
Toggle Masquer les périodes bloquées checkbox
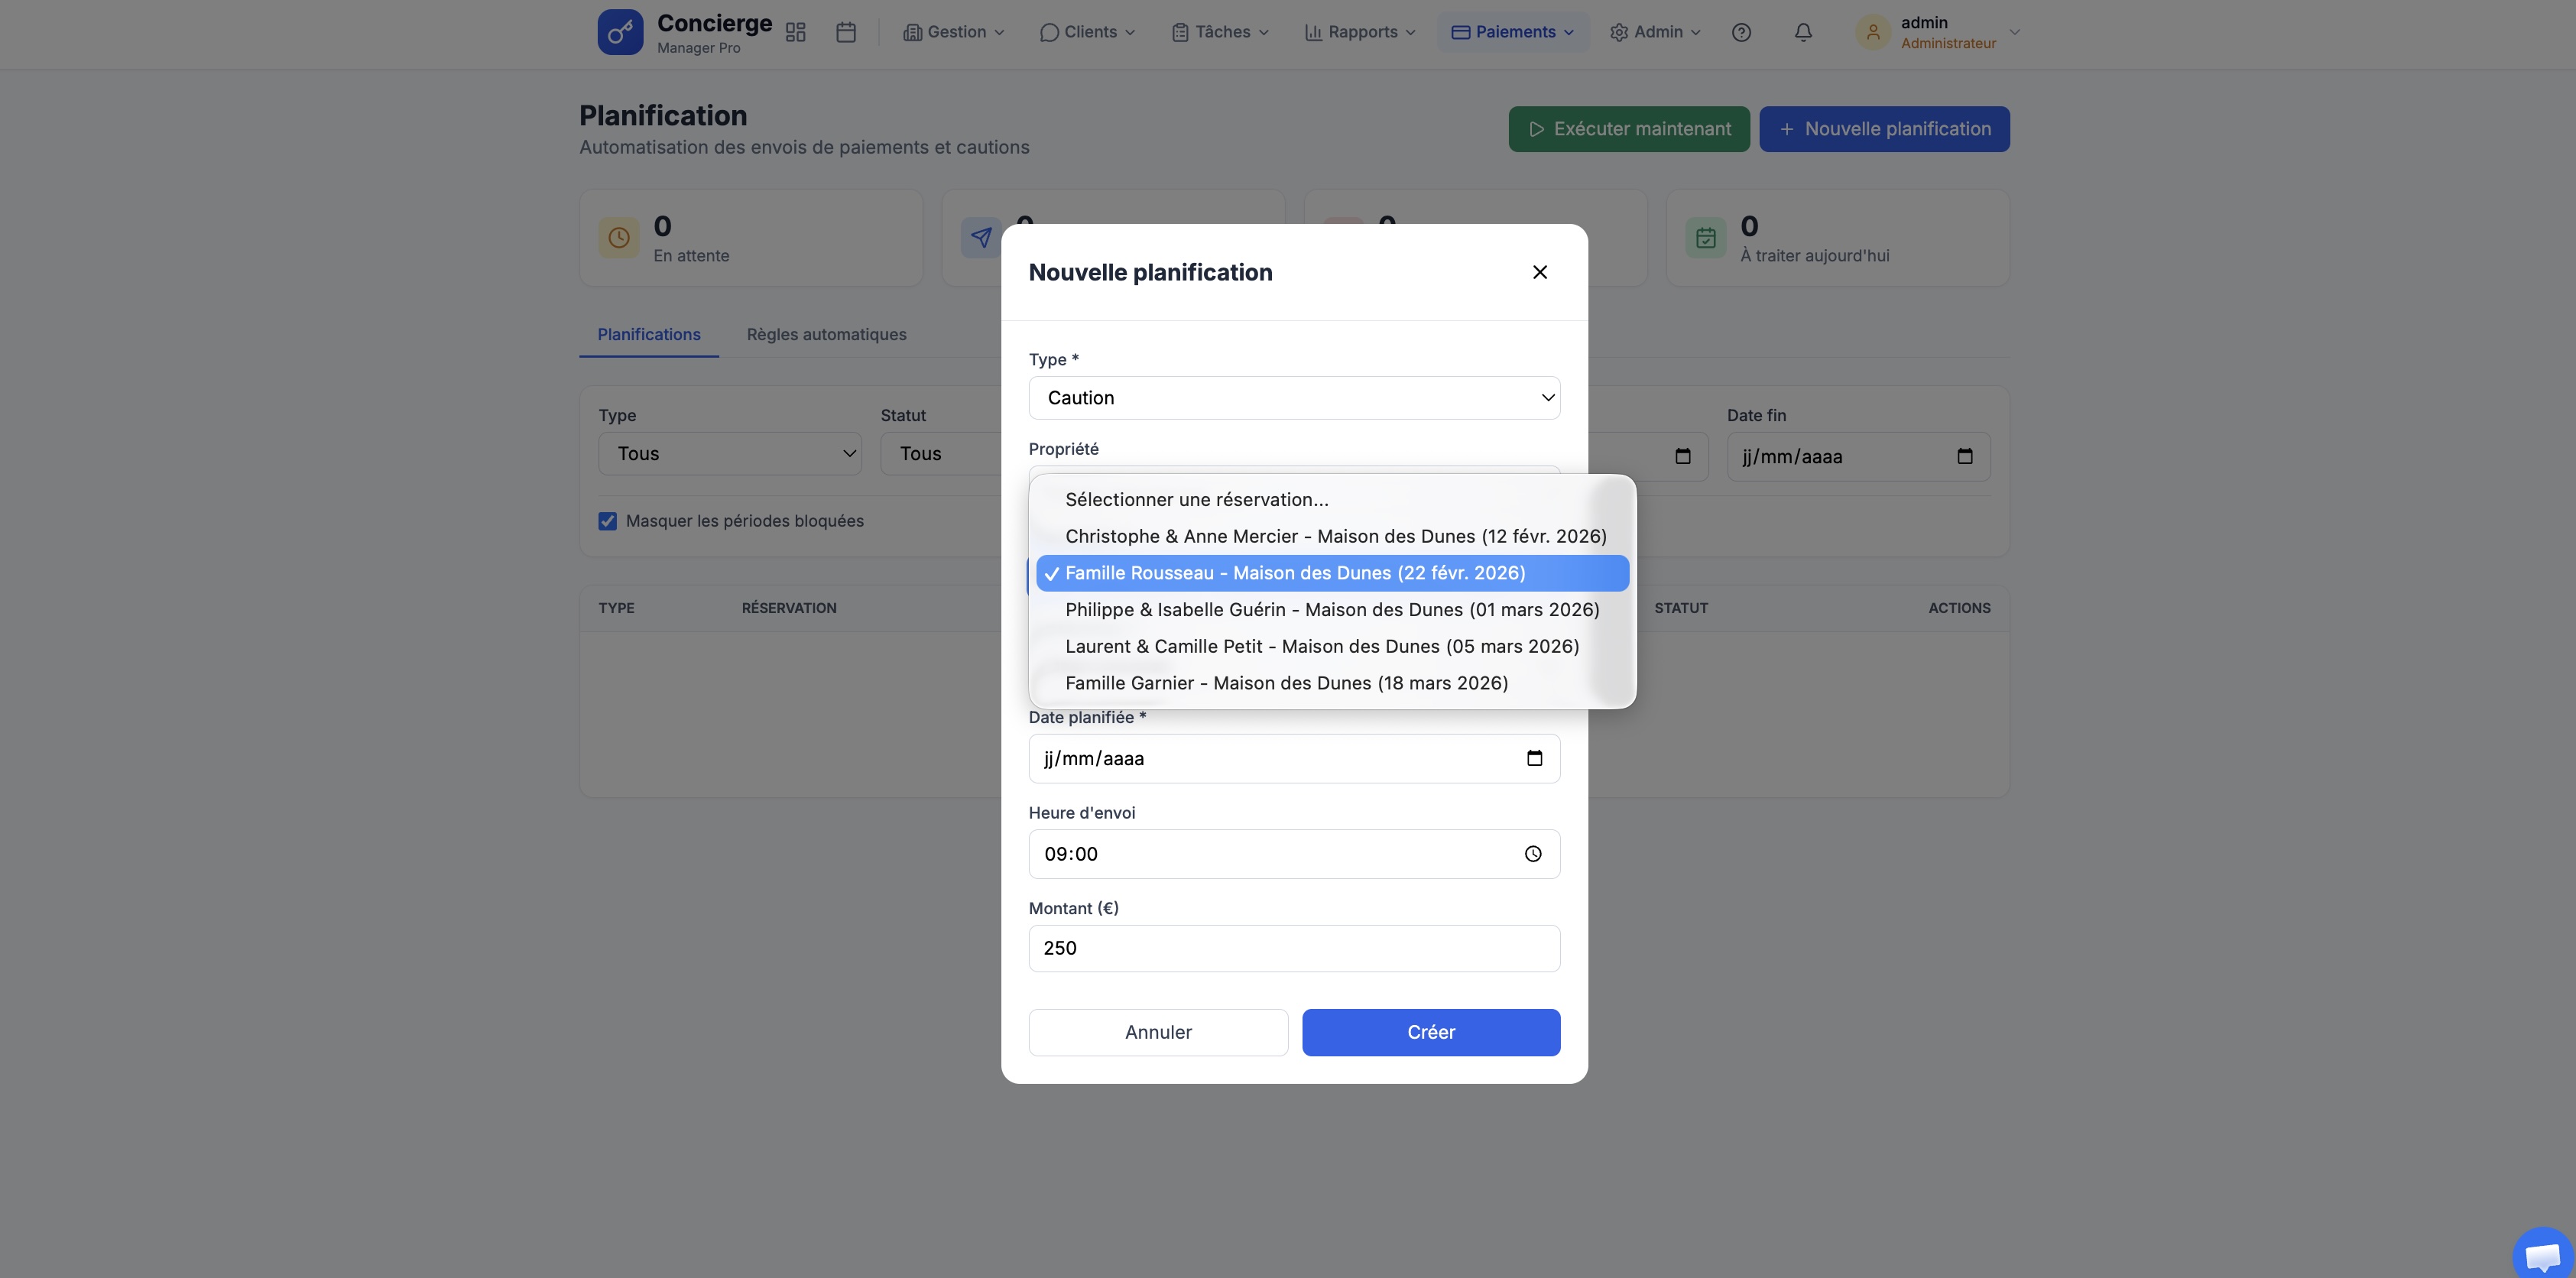pyautogui.click(x=608, y=521)
